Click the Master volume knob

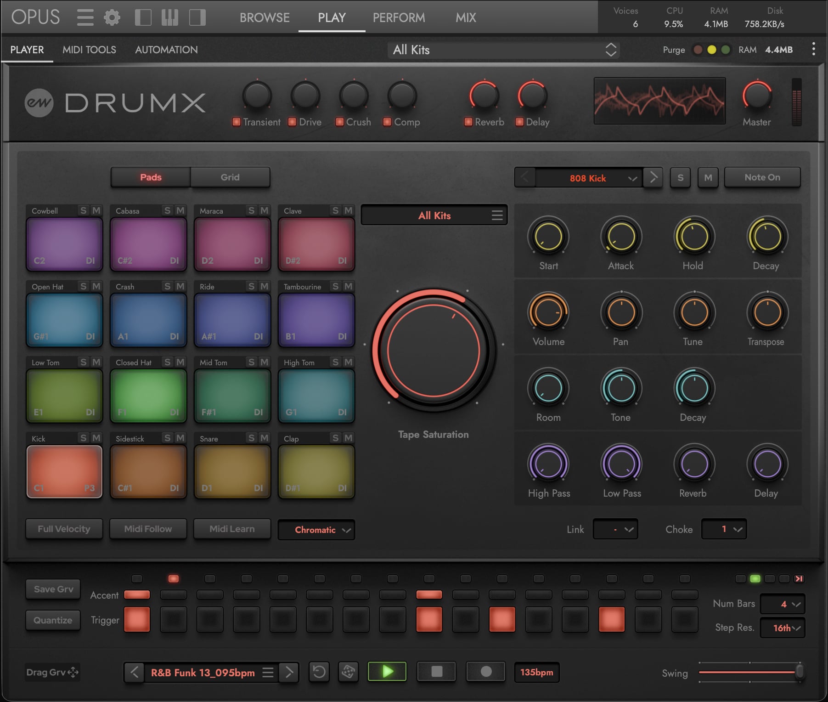point(757,96)
